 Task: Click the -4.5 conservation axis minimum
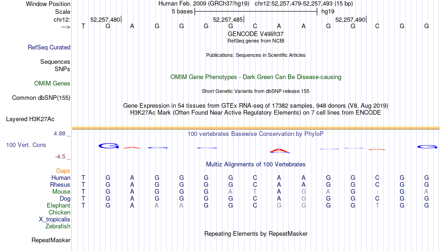(x=60, y=157)
